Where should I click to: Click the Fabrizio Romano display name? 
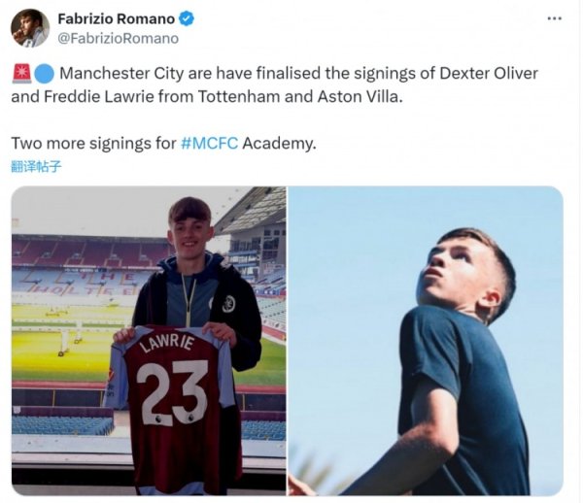(x=118, y=19)
